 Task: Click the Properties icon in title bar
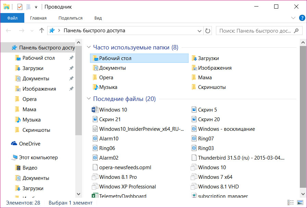click(20, 7)
